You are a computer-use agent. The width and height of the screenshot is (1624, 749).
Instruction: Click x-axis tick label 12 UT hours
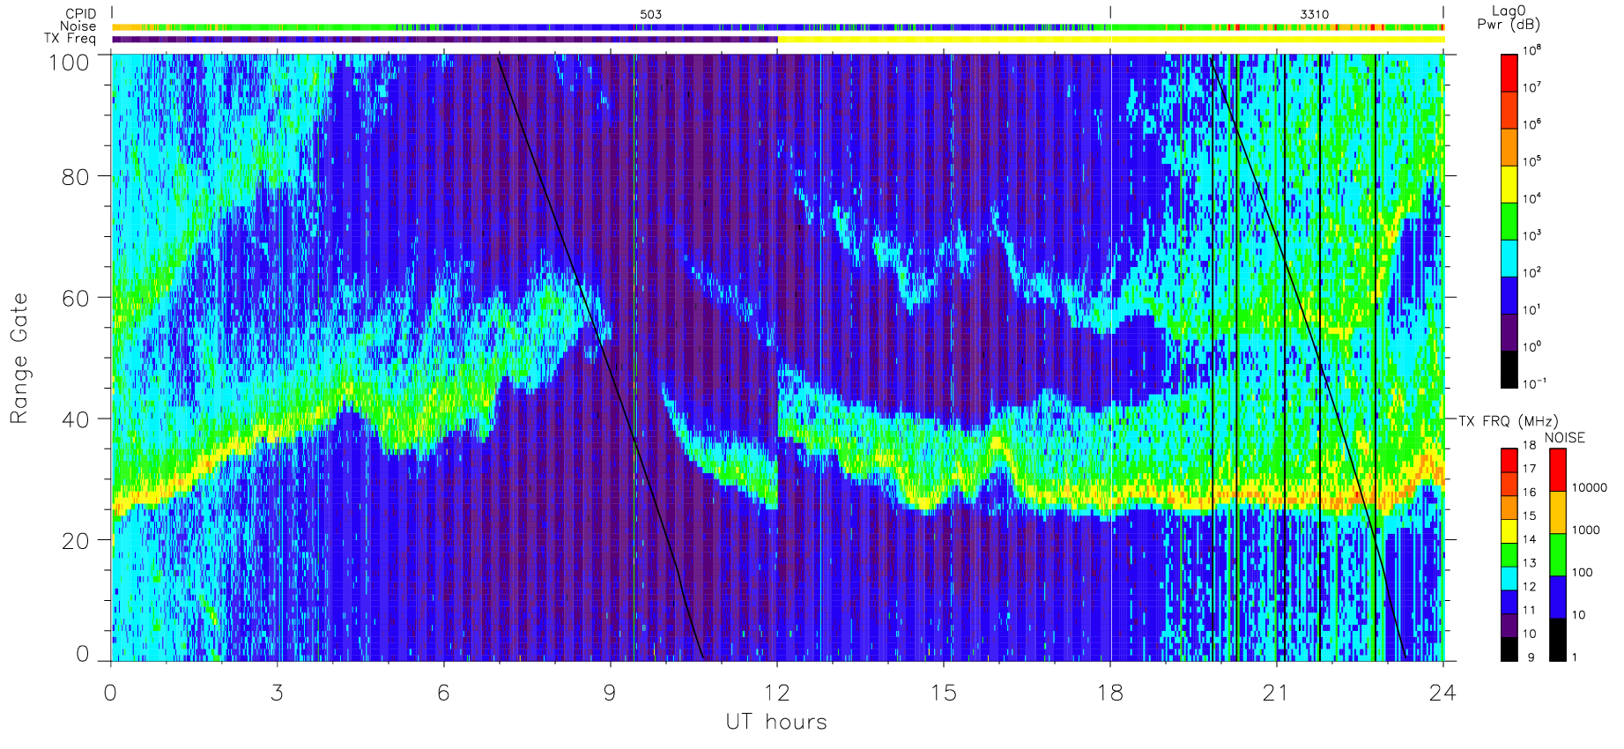(776, 693)
